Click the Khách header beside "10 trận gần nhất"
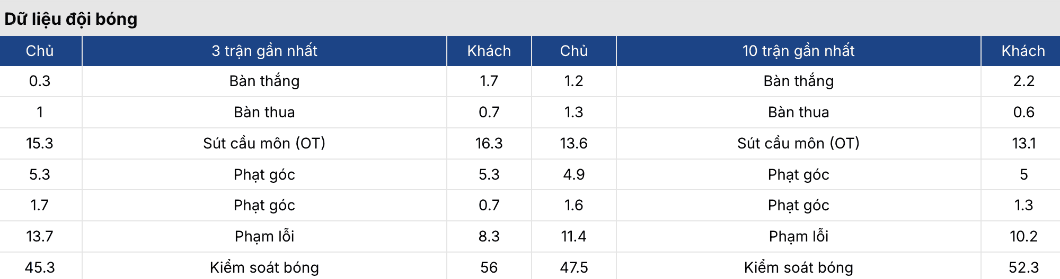The height and width of the screenshot is (279, 1060). click(1023, 51)
